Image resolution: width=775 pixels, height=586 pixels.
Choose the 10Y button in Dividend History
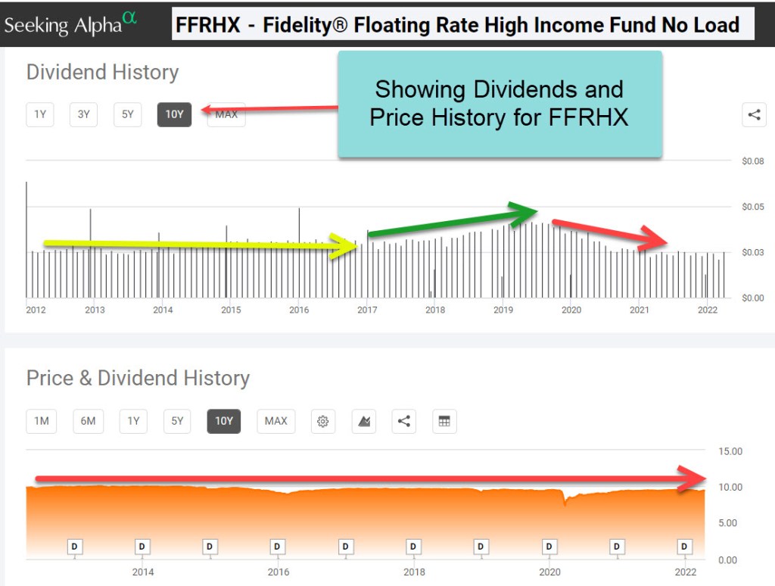pos(174,114)
